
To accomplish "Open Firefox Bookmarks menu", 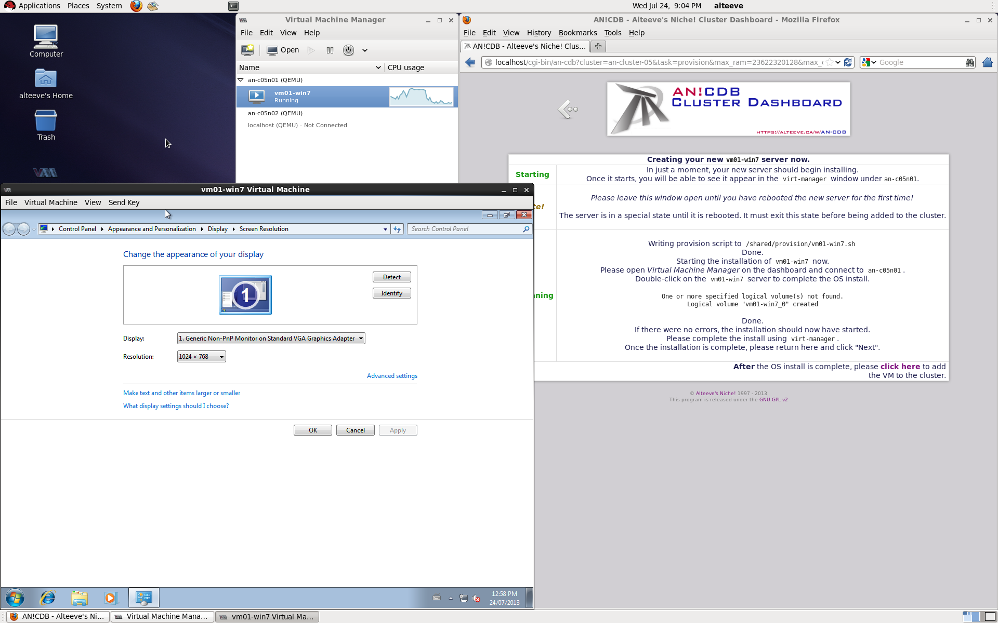I will coord(577,33).
